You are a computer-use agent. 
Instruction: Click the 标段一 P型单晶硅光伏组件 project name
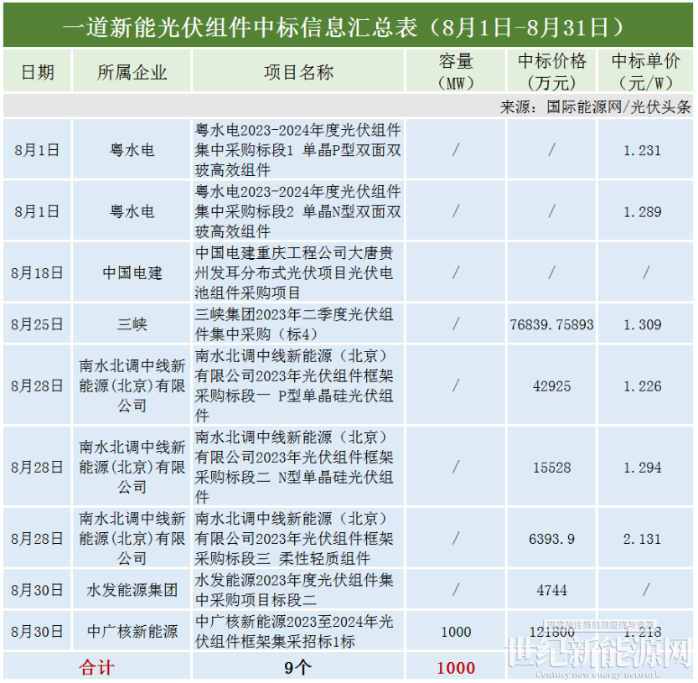(x=294, y=385)
